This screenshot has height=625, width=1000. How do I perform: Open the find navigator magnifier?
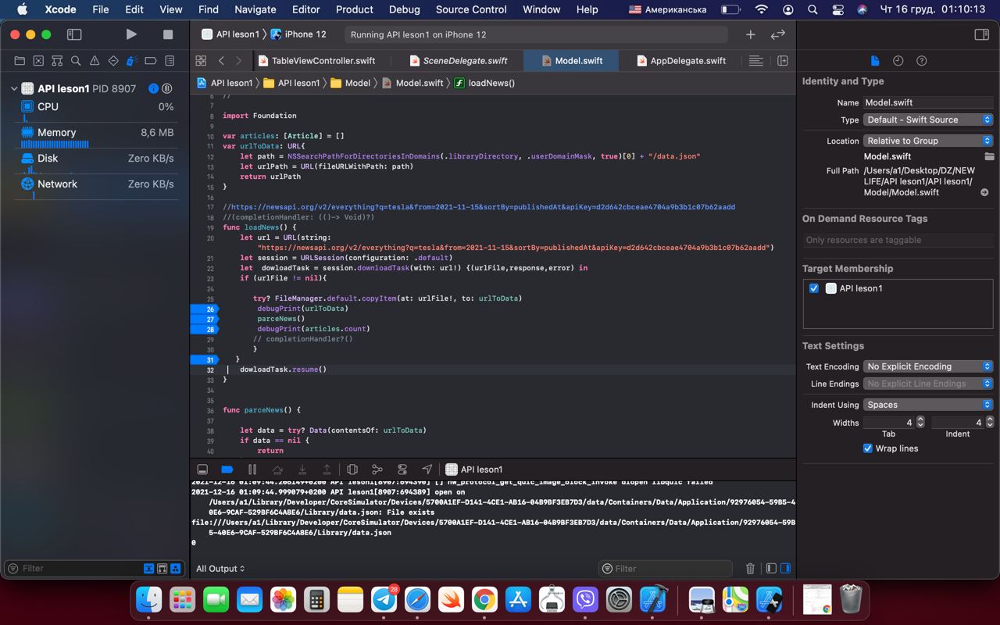(x=76, y=60)
